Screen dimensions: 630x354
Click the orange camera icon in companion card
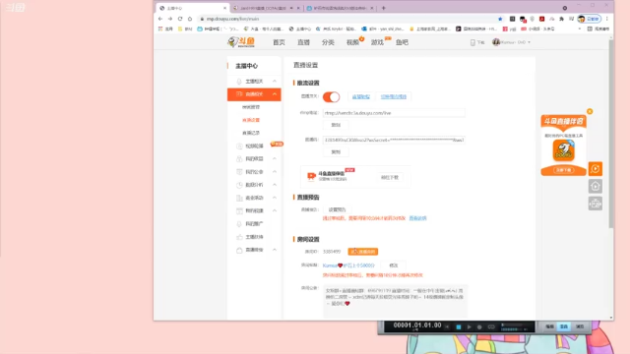click(311, 176)
